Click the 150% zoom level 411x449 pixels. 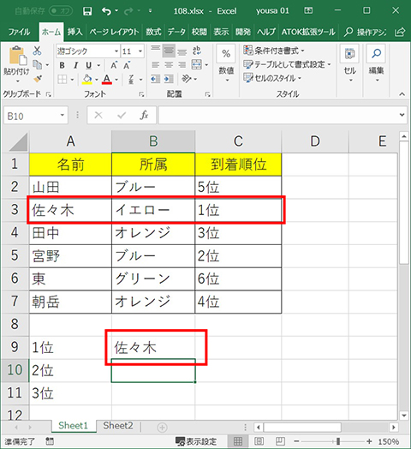(x=389, y=441)
